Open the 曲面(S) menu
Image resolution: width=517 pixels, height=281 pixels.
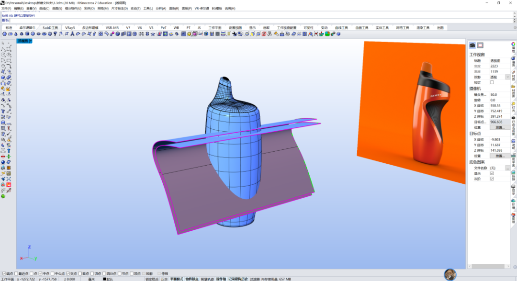tap(57, 9)
